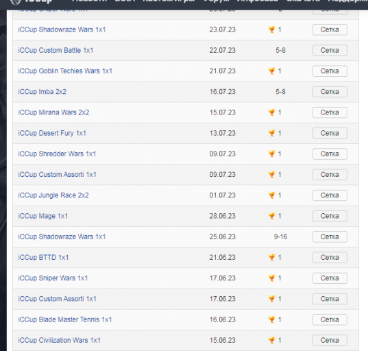The width and height of the screenshot is (368, 351).
Task: Select the date 28.06.23
Action: 223,216
